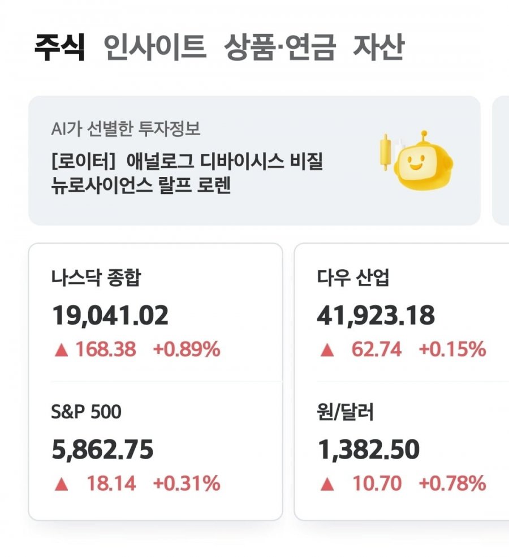Switch to the 인사이트 tab
This screenshot has height=557, width=509.
(154, 47)
